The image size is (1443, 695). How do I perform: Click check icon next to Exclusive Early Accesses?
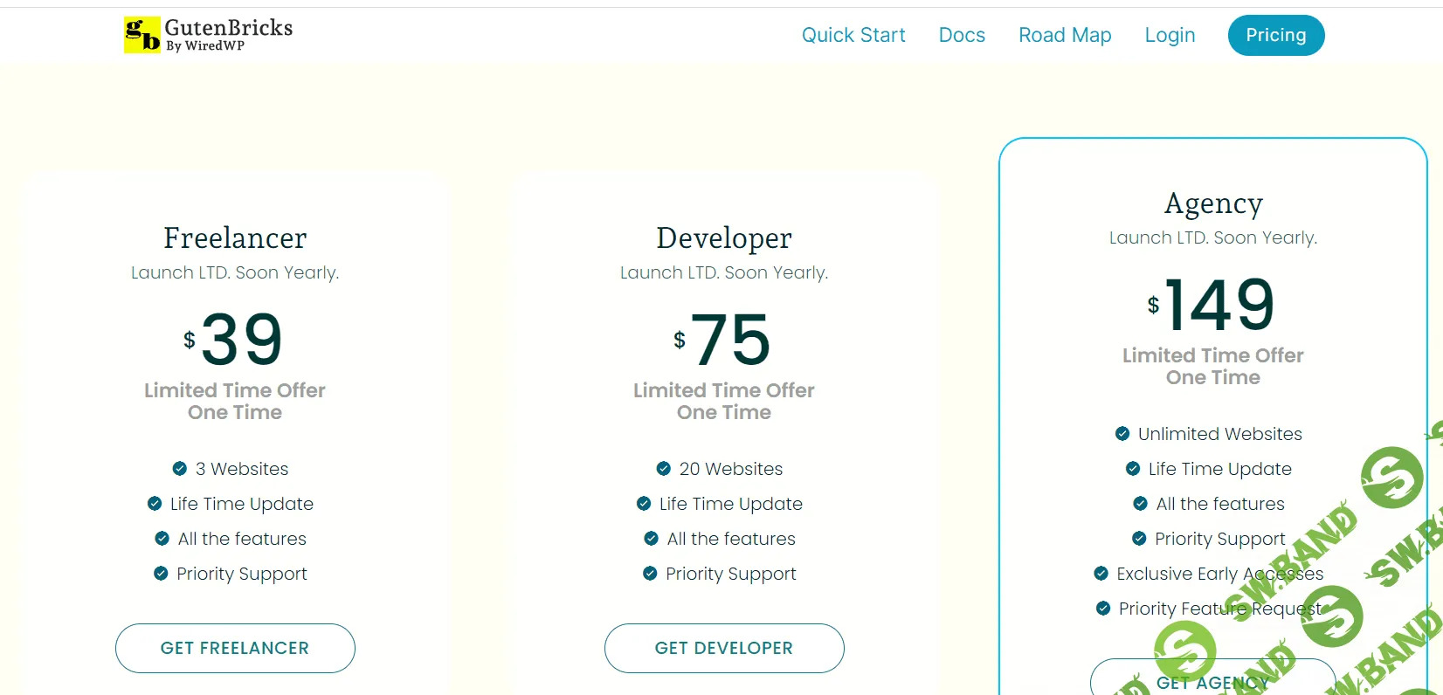pos(1101,574)
